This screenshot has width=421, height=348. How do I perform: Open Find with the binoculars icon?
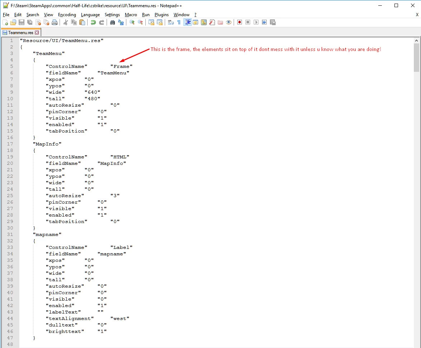(x=112, y=22)
